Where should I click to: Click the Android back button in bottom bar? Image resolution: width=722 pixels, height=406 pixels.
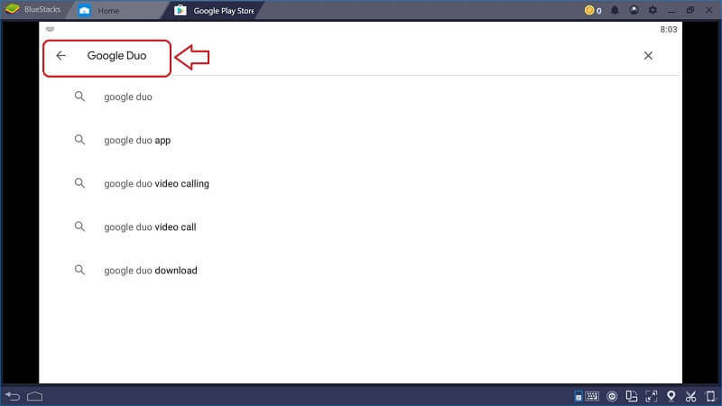13,396
